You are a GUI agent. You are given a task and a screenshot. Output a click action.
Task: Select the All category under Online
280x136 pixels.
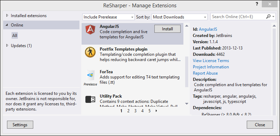click(15, 36)
